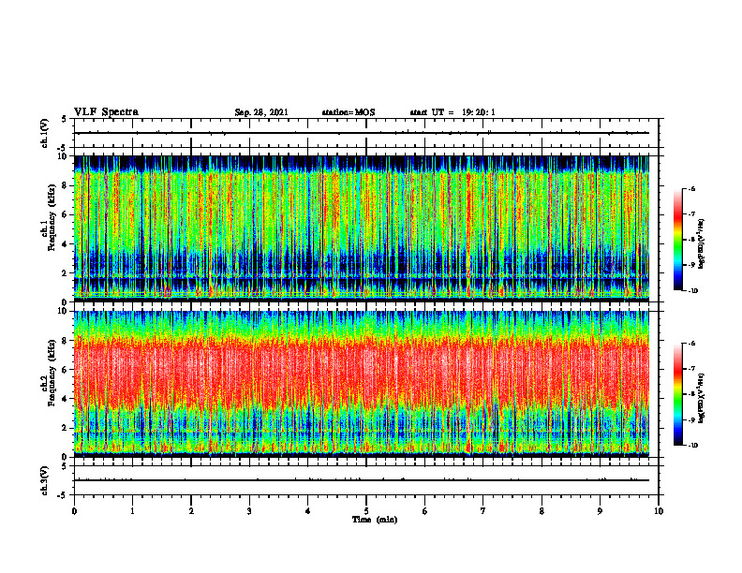Screen dimensions: 742x573
Task: Click the ch.1 voltage waveform trace
Action: pos(362,133)
